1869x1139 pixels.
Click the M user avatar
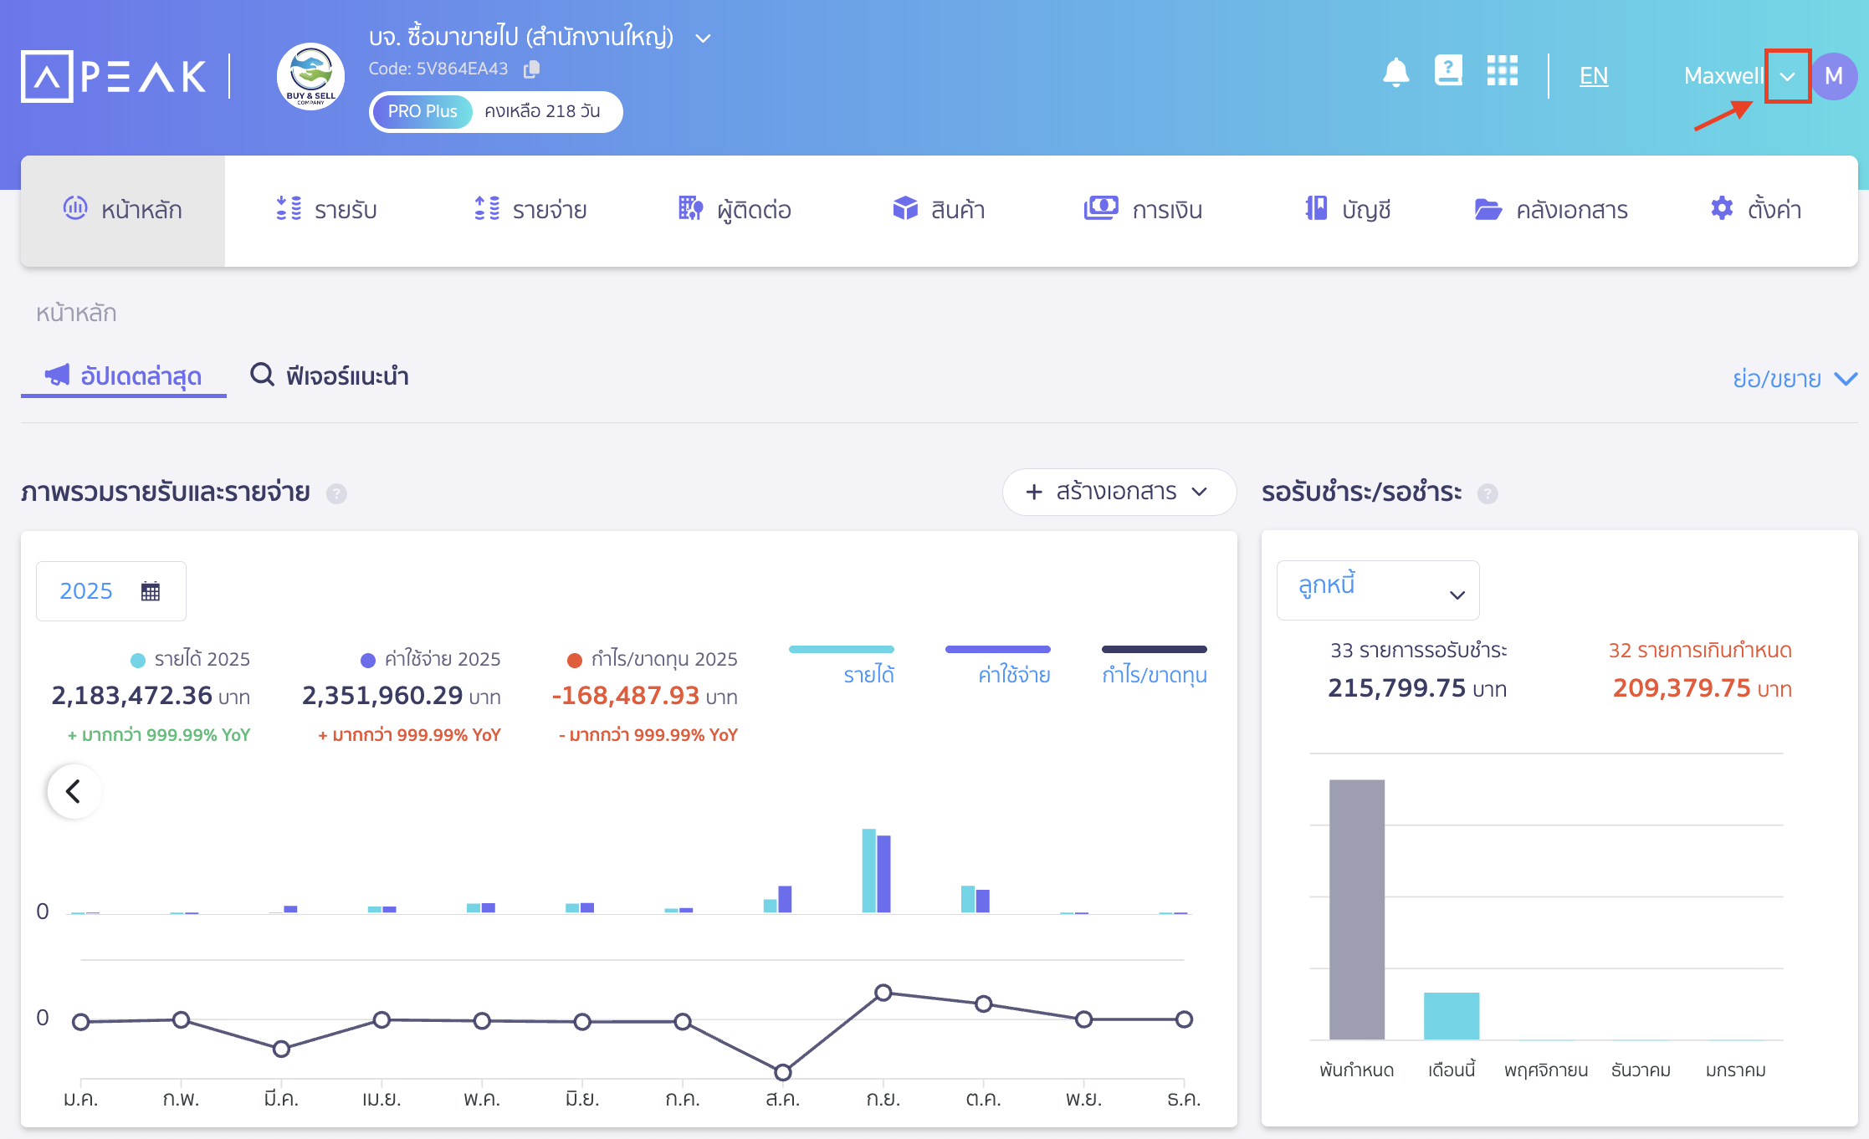click(1834, 76)
